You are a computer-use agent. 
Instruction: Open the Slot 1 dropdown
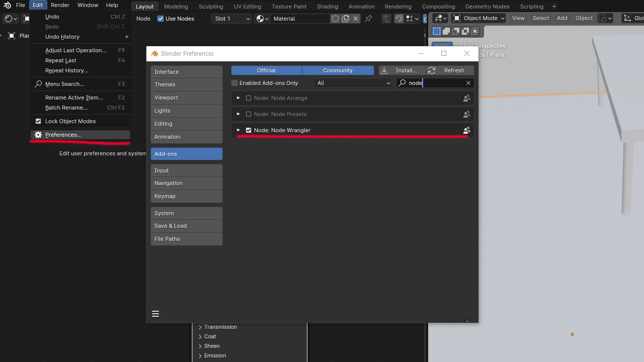[x=231, y=19]
